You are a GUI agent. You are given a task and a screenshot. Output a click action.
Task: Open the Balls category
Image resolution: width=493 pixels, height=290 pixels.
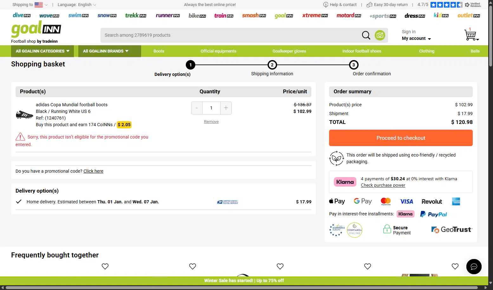tap(475, 51)
